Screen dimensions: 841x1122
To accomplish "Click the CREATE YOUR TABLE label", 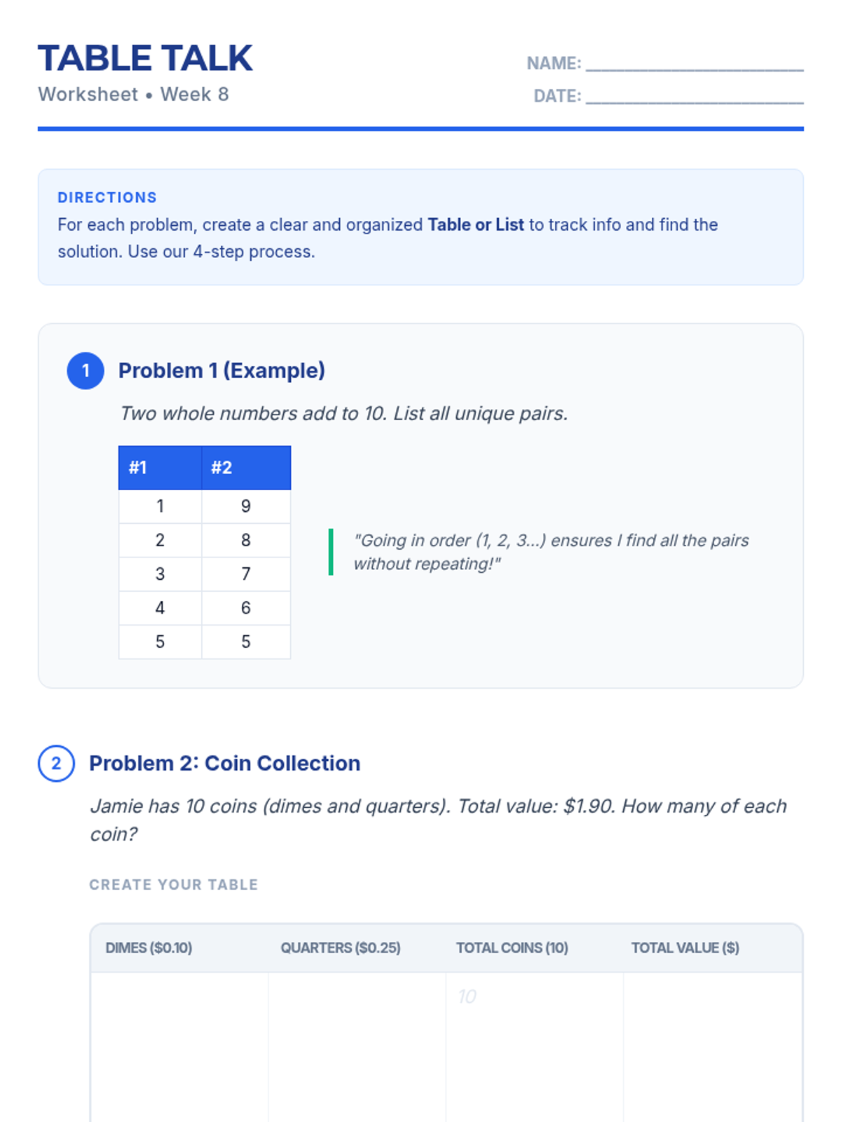I will click(x=174, y=885).
